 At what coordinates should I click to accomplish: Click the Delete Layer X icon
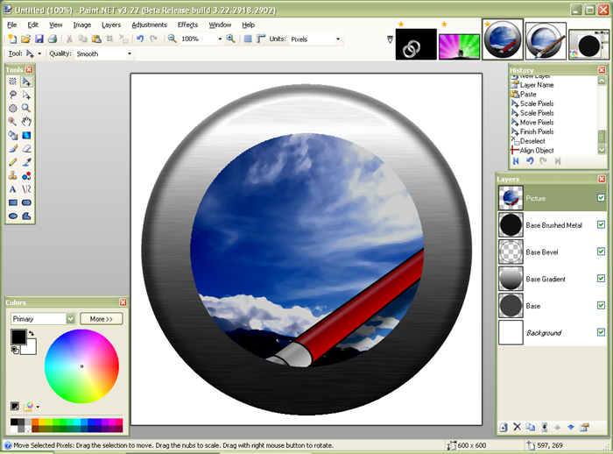click(517, 427)
